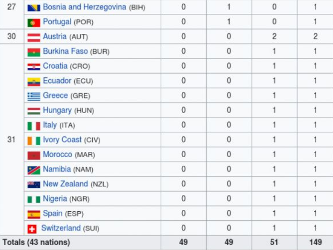Viewport: 333px width, 250px height.
Task: Open the Italy country link
Action: [x=50, y=125]
